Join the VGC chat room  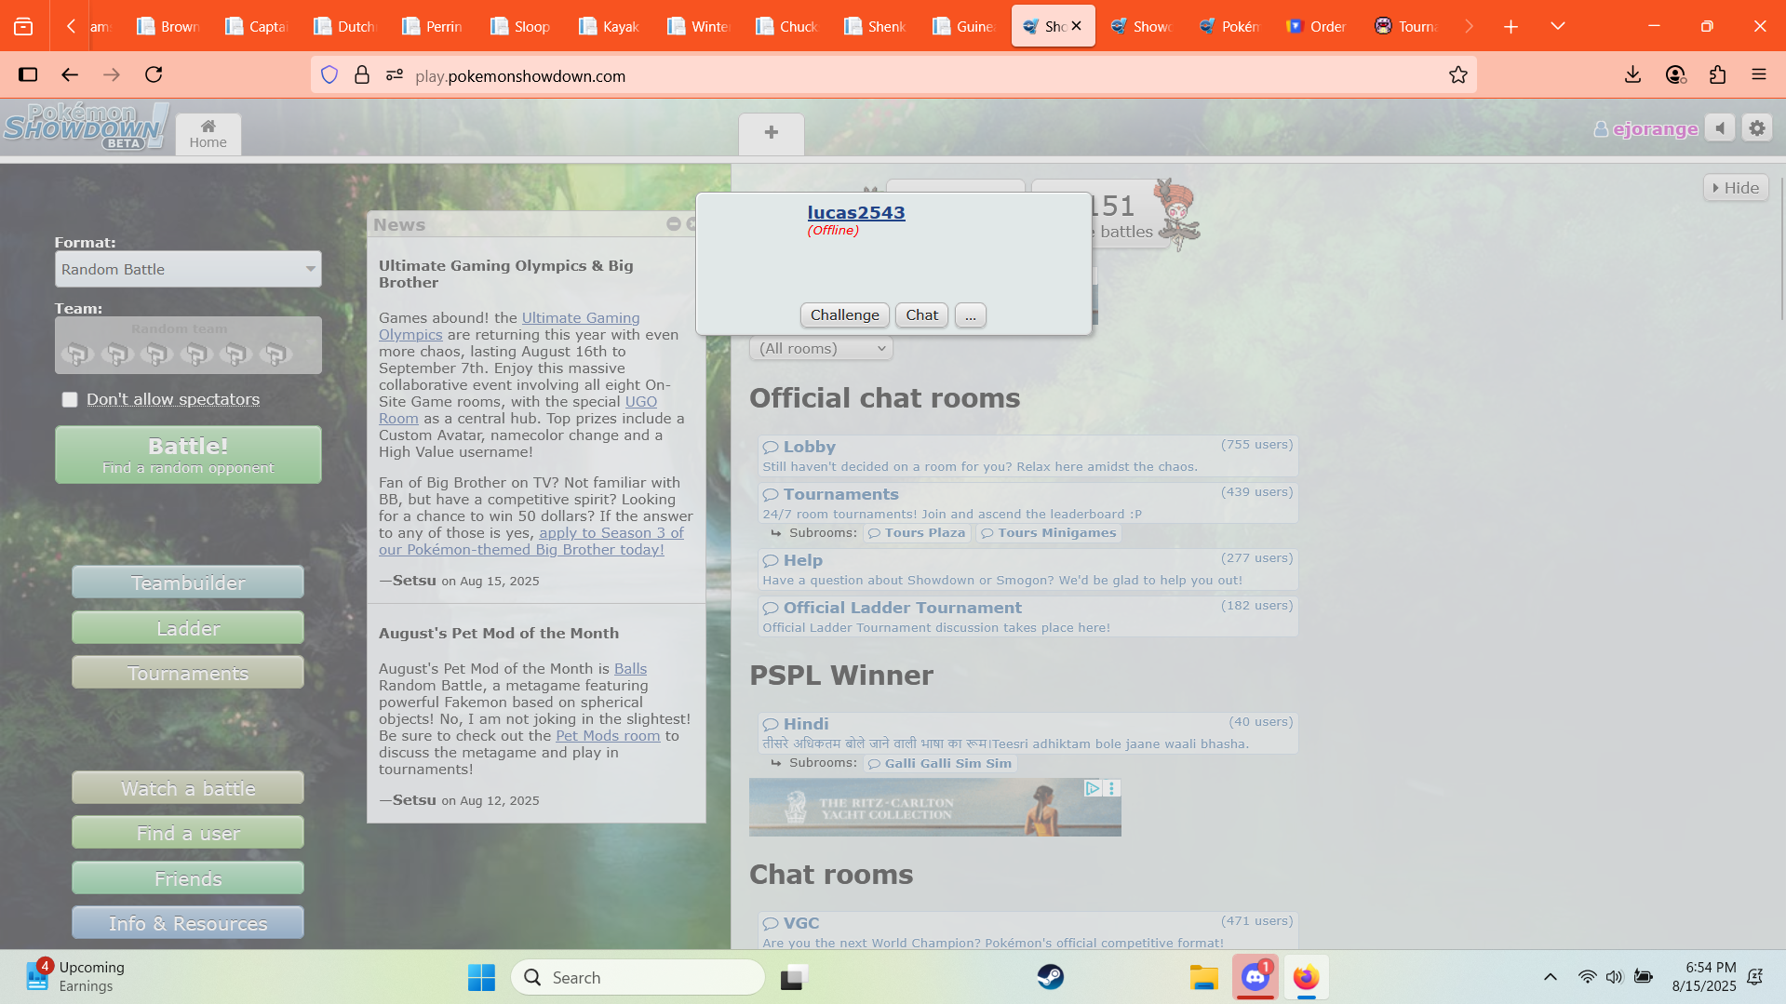coord(1027,931)
